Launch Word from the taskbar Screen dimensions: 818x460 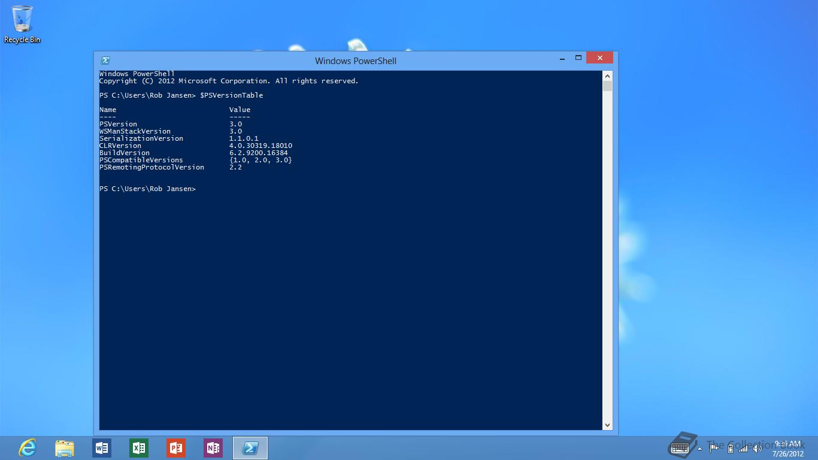(102, 448)
